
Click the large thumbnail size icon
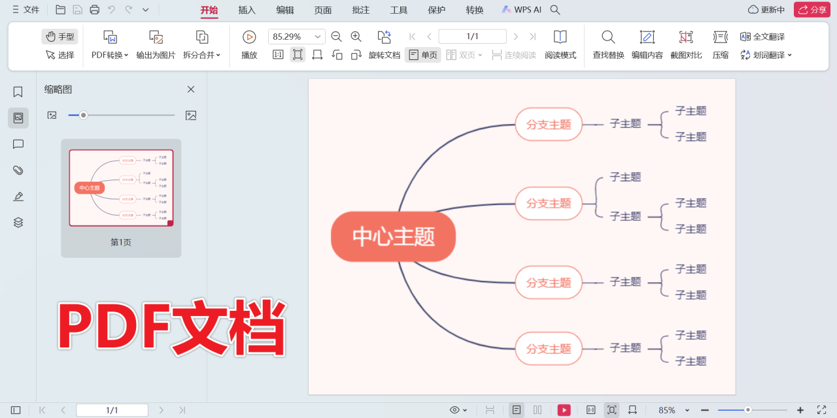pyautogui.click(x=191, y=115)
